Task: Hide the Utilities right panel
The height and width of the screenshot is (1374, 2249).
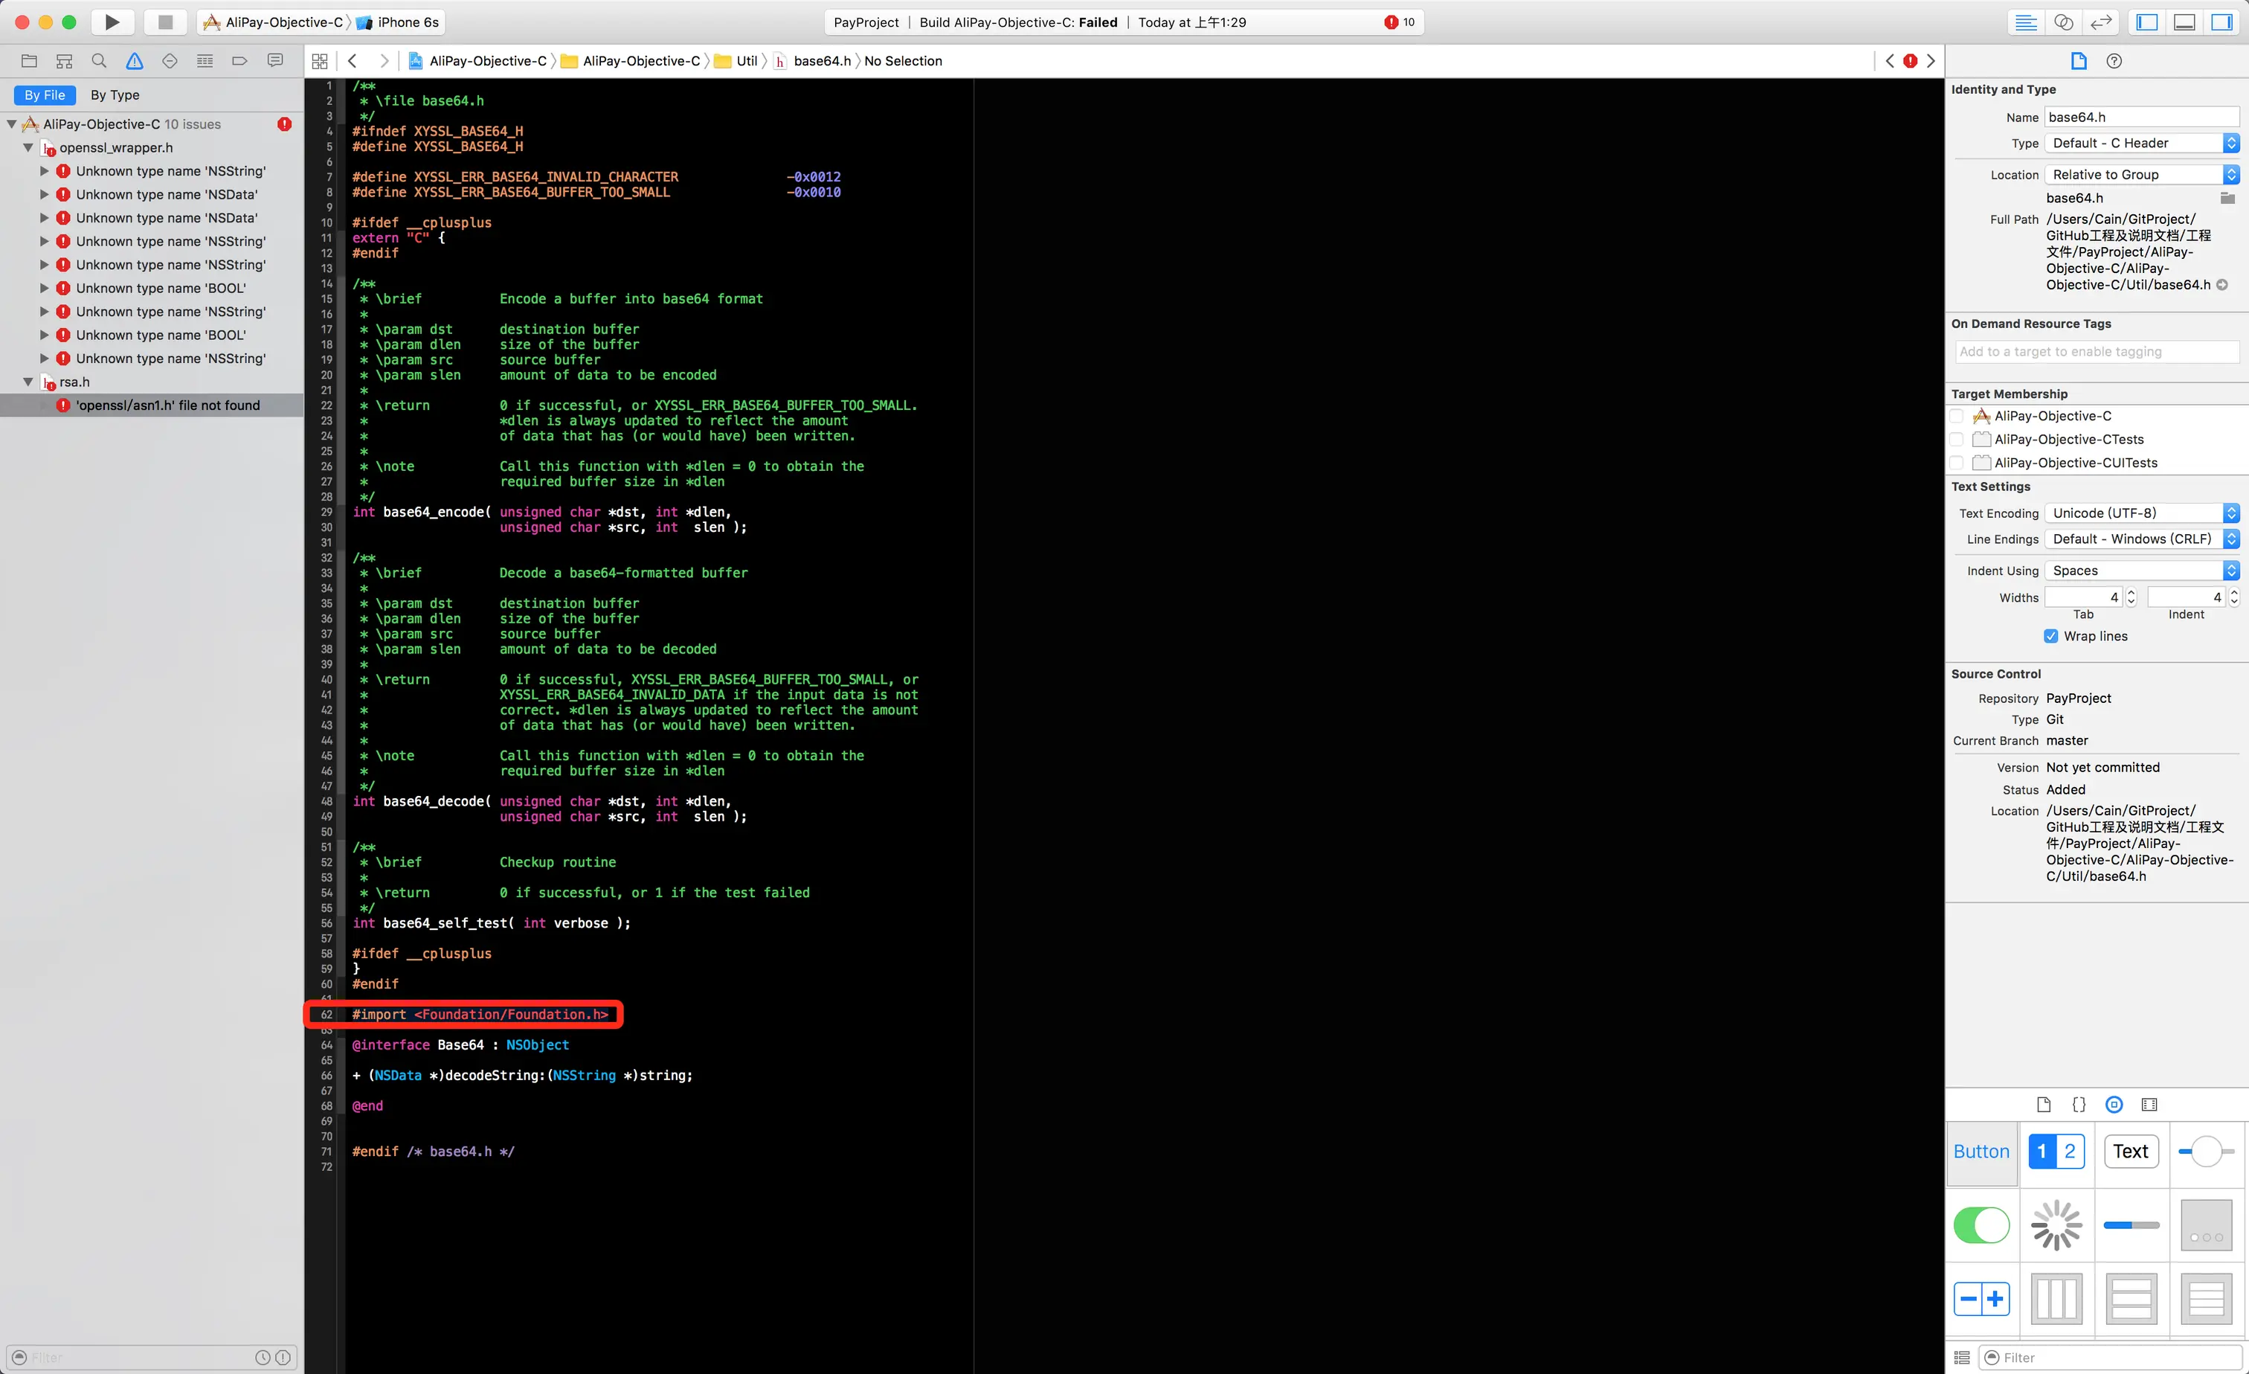Action: (x=2221, y=22)
